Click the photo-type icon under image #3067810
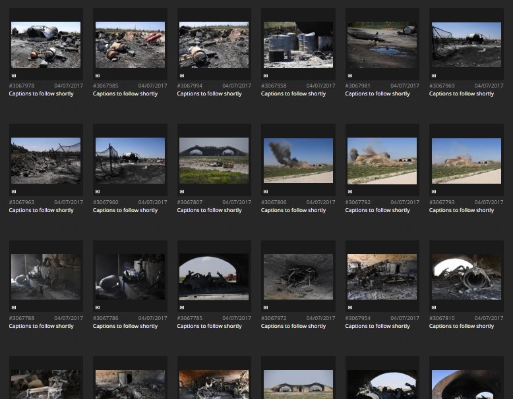This screenshot has width=513, height=399. [434, 307]
